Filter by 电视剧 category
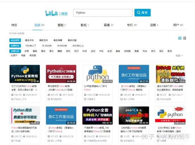195x145 pixels. [33, 56]
